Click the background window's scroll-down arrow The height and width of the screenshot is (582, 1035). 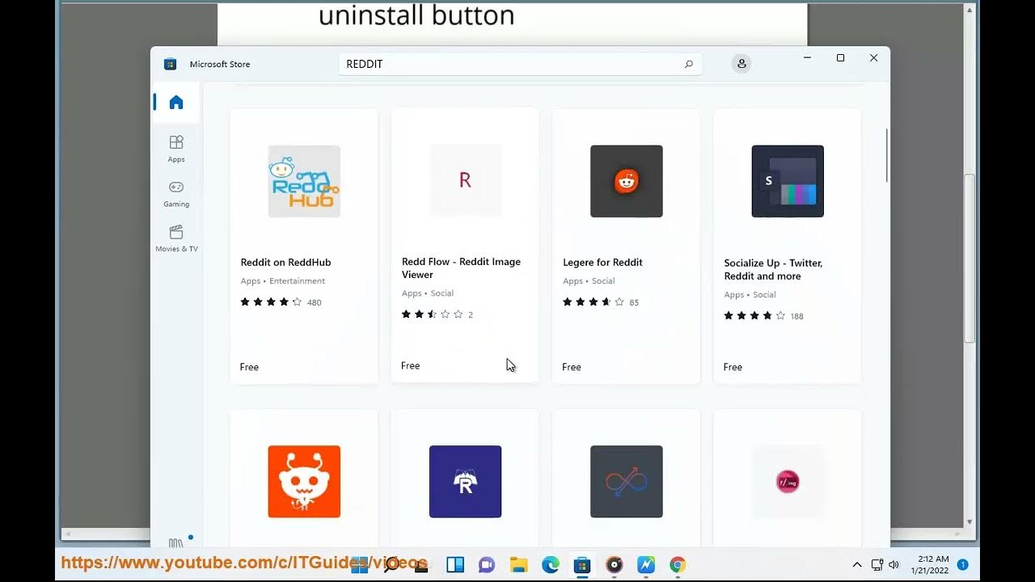pyautogui.click(x=970, y=522)
